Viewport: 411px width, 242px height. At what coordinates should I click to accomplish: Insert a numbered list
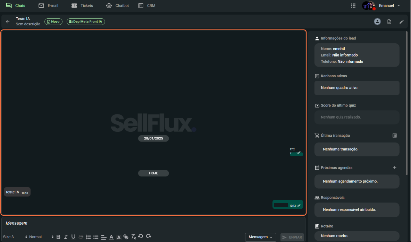88,237
